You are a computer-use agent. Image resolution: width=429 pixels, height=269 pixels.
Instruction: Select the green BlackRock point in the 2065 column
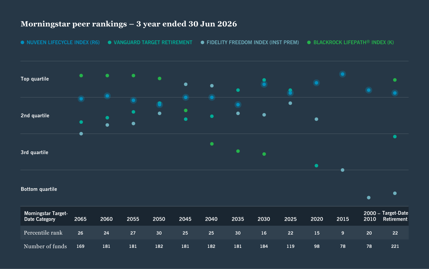click(81, 75)
